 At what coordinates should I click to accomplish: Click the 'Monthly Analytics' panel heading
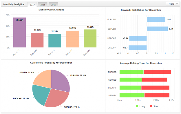[14, 4]
